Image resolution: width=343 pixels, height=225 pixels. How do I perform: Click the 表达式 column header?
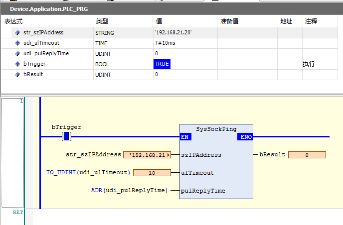click(x=14, y=22)
